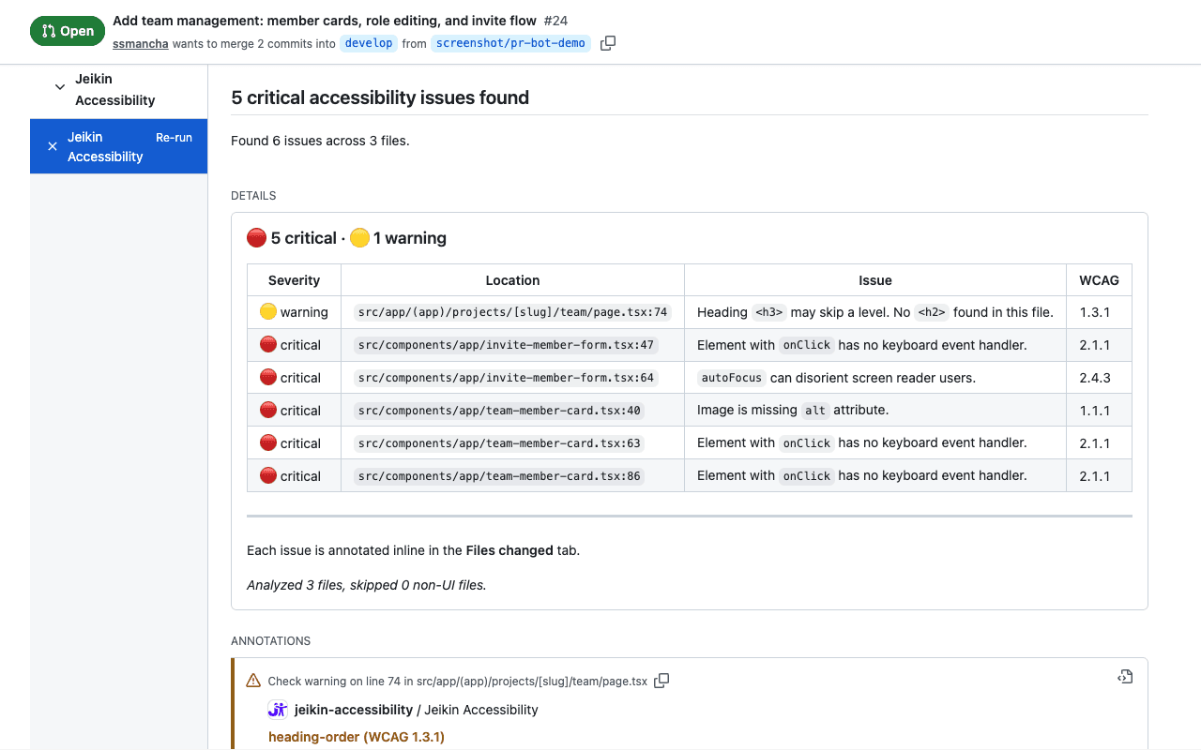Click the copy path icon beside team/page.tsx
Screen dimensions: 1201x750
coord(661,681)
